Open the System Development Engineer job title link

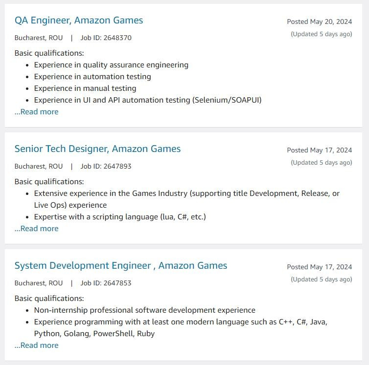pyautogui.click(x=121, y=266)
